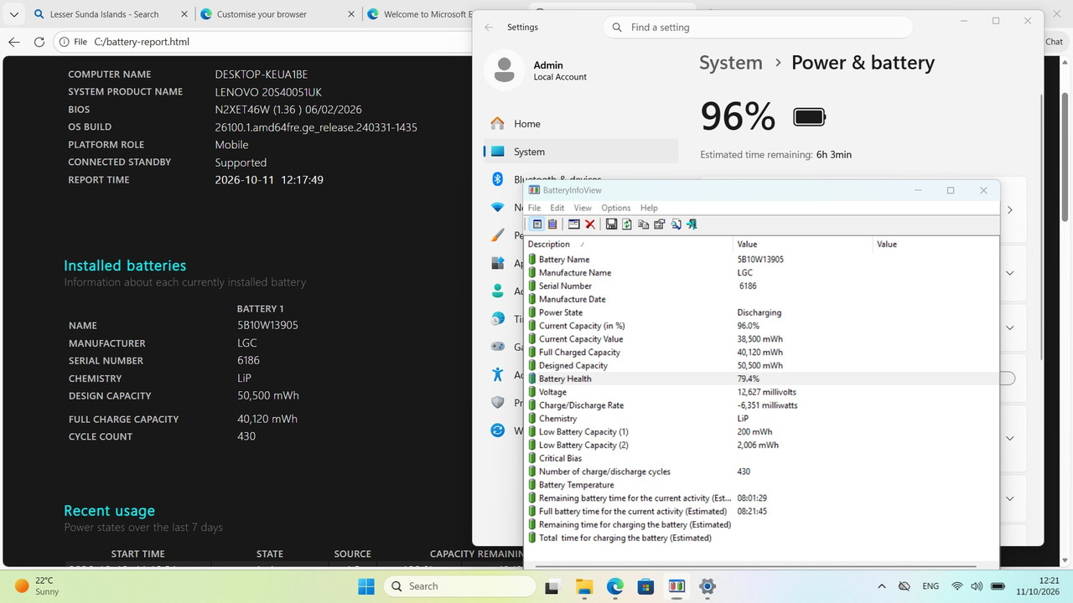Click the Exit door icon in BatteryInfoView toolbar
1073x603 pixels.
(x=692, y=224)
